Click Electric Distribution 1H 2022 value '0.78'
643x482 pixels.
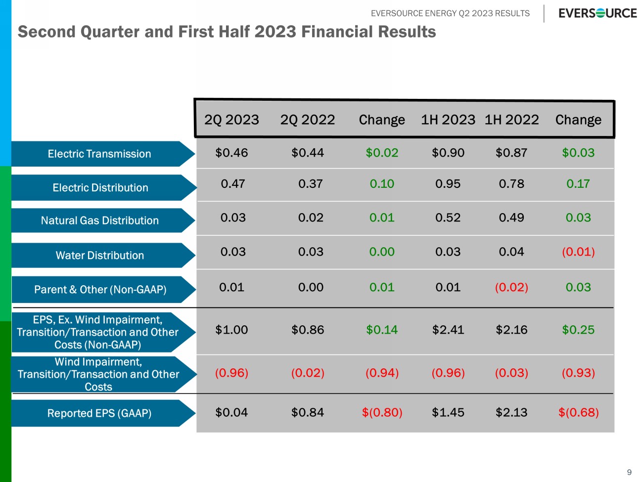coord(512,184)
